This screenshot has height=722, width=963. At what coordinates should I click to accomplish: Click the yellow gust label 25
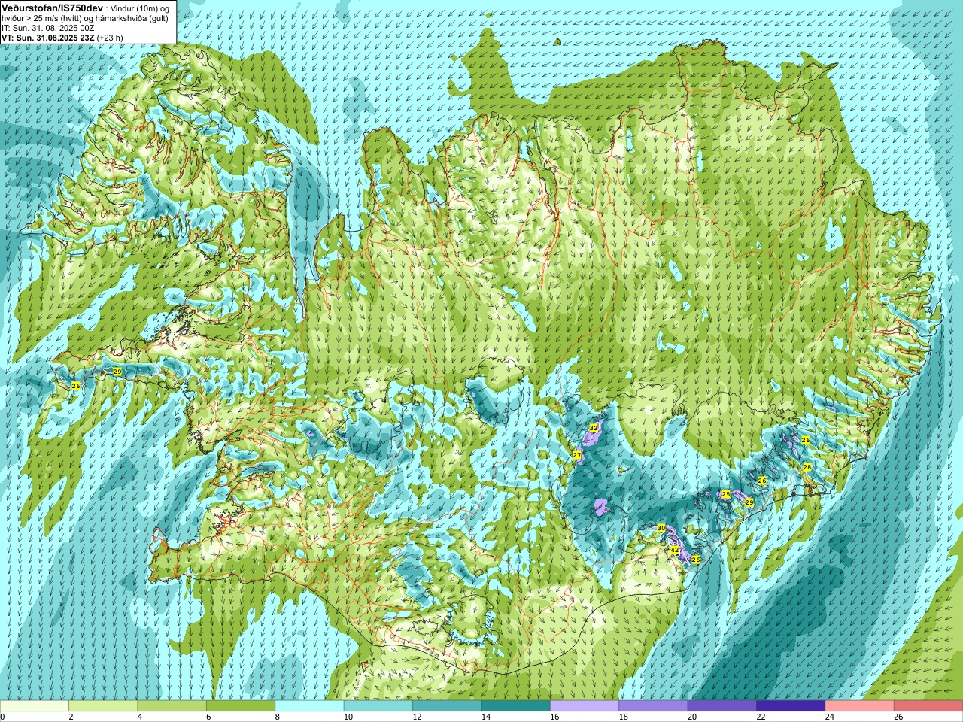click(x=726, y=494)
